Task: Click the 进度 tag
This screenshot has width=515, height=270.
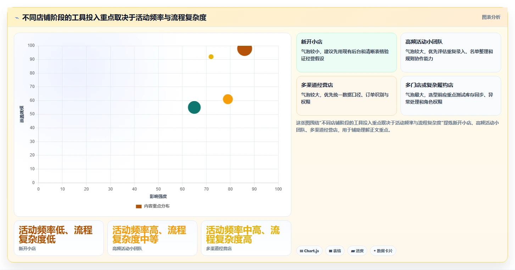Action: point(357,251)
